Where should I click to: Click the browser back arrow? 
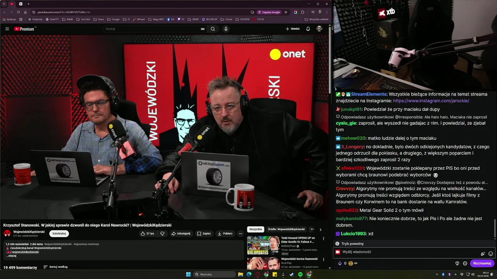[x=4, y=12]
